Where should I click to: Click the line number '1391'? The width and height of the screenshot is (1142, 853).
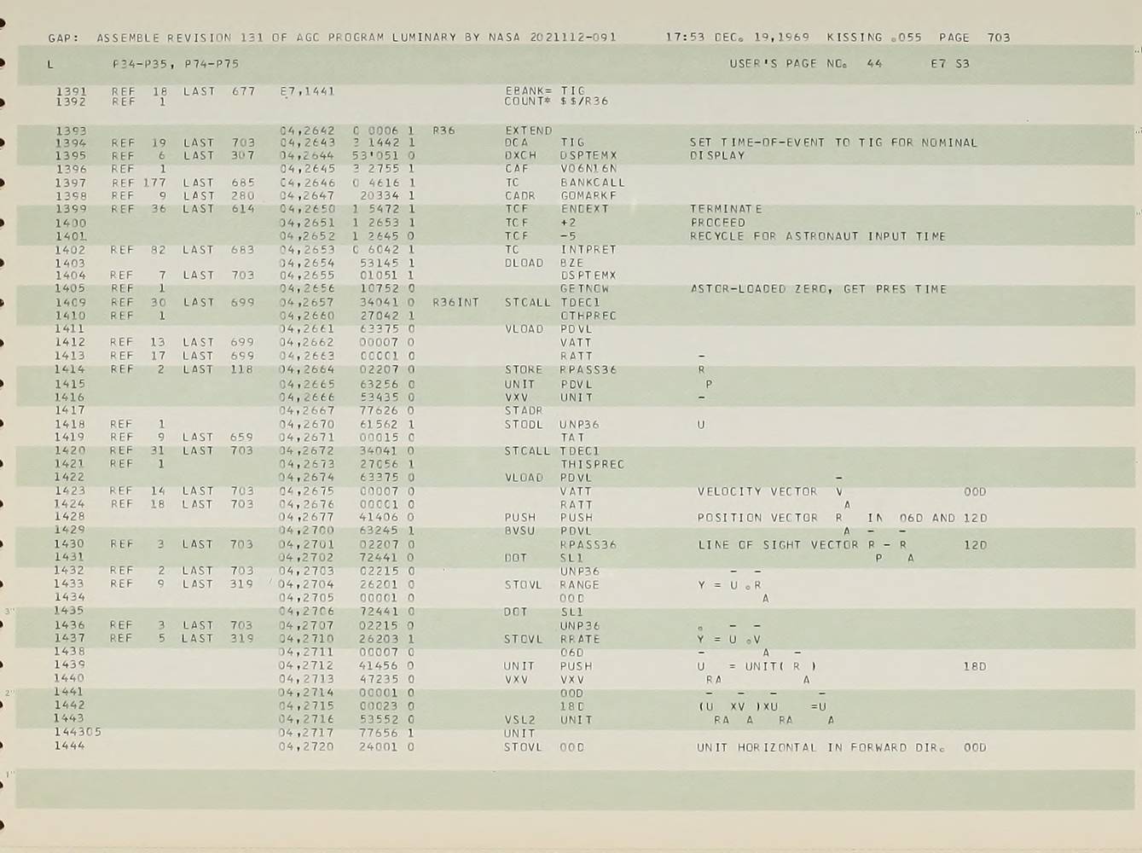[71, 90]
